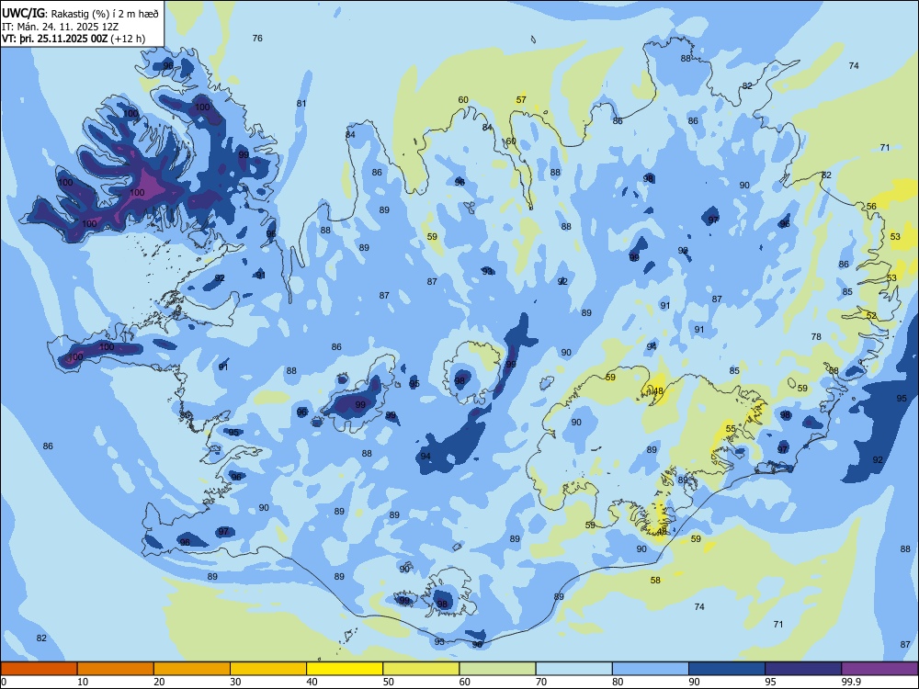
Task: Choose the dark blue 90–95 legend segment
Action: point(727,669)
